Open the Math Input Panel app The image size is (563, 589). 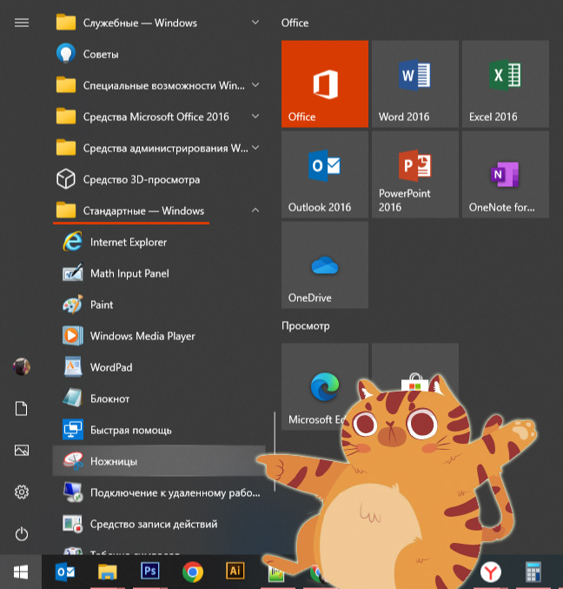129,273
